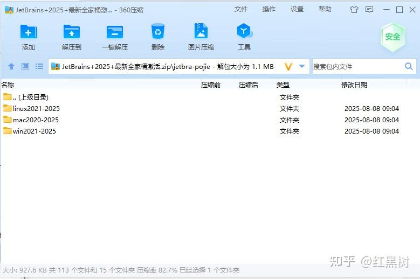Screen dimensions: 420x279
Task: Expand the path bar dropdown arrow
Action: [x=302, y=66]
